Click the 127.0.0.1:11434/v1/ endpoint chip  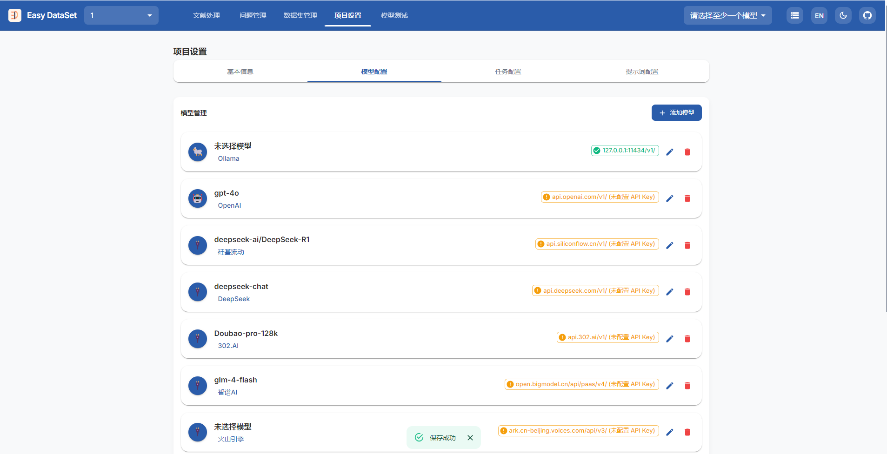625,151
